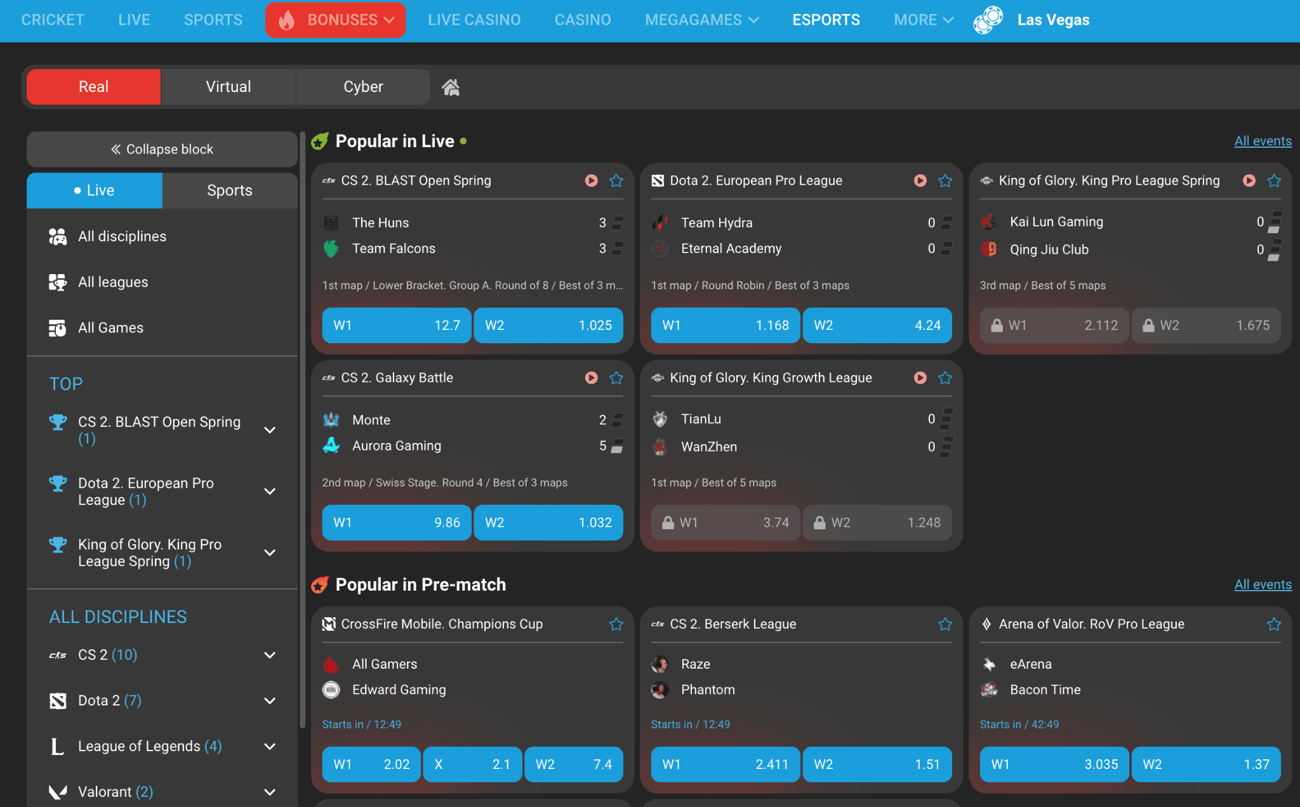The width and height of the screenshot is (1300, 807).
Task: Expand League of Legends in All Disciplines
Action: [270, 746]
